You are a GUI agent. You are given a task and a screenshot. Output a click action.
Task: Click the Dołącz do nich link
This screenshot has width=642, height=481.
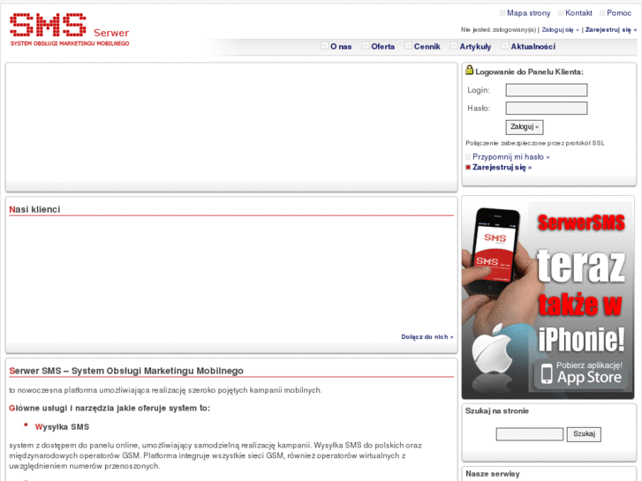tap(427, 337)
